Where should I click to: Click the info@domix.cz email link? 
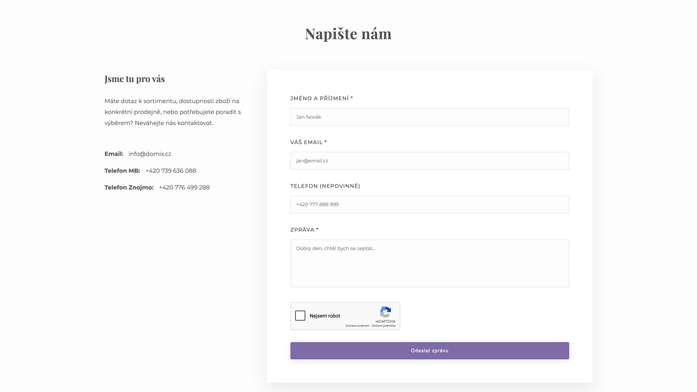coord(150,154)
